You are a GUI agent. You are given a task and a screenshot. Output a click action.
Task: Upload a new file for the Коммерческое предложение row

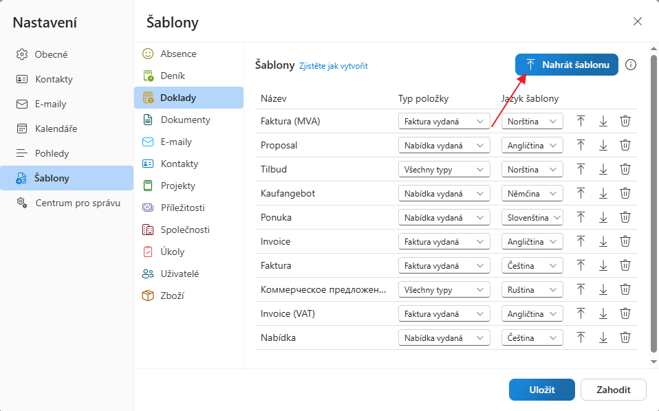tap(581, 289)
